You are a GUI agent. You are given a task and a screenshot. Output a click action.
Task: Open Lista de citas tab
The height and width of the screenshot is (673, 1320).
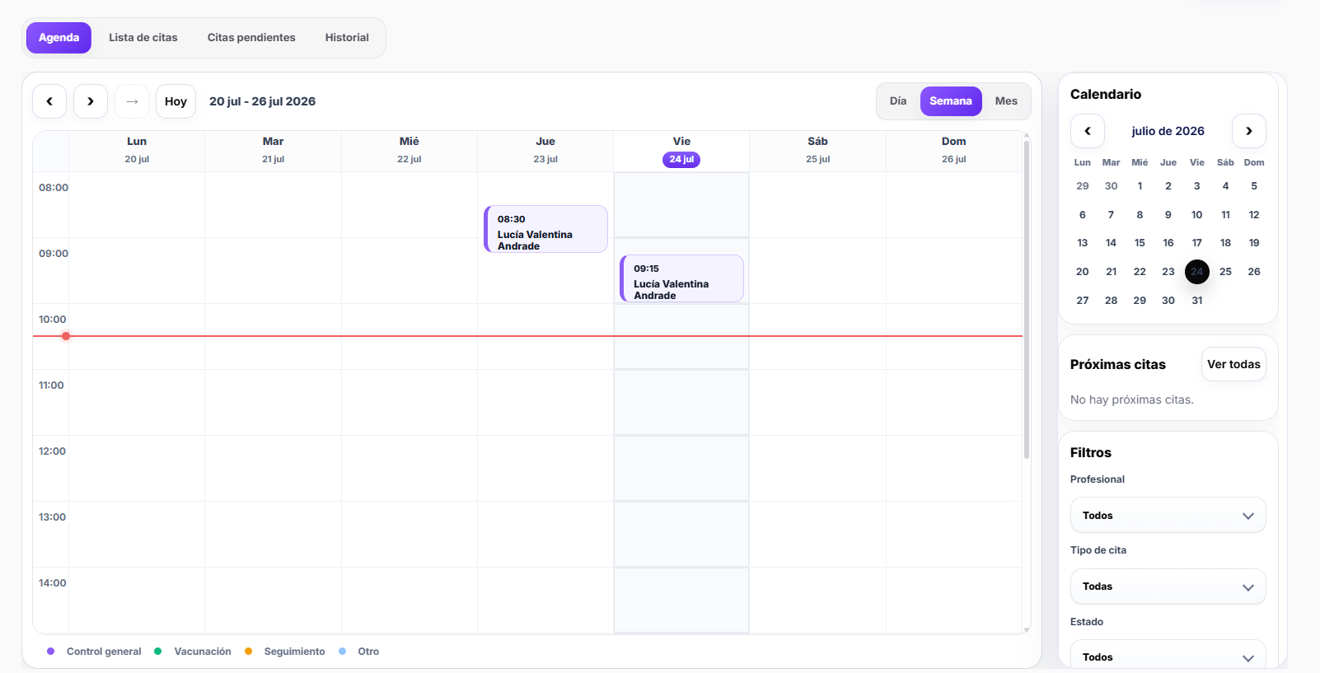point(143,38)
